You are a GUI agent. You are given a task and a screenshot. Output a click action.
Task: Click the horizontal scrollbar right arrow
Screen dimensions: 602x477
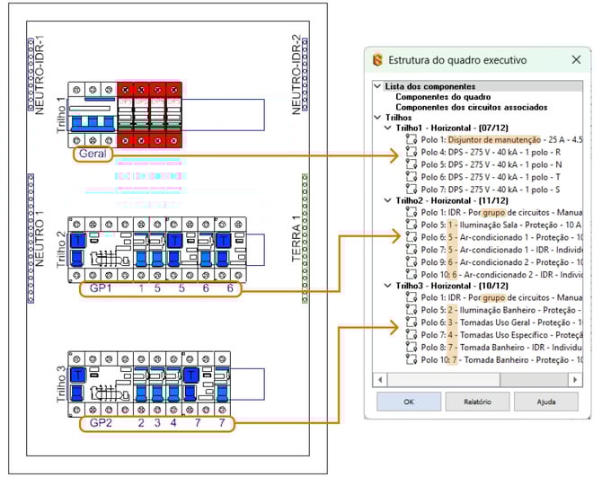point(574,378)
